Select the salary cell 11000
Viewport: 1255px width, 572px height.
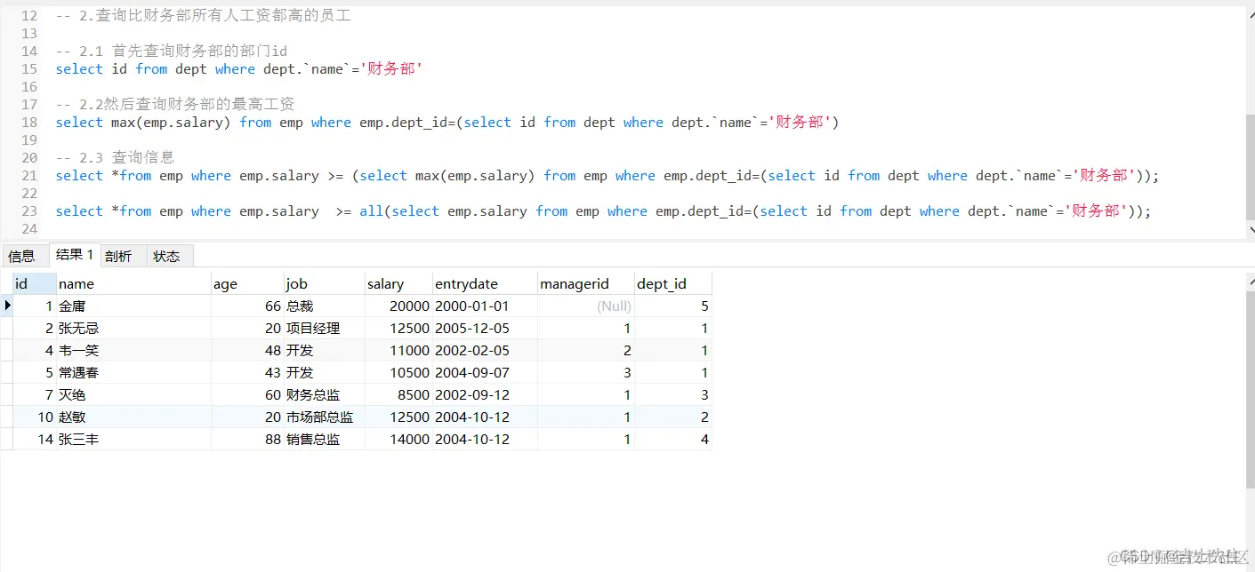pos(398,350)
